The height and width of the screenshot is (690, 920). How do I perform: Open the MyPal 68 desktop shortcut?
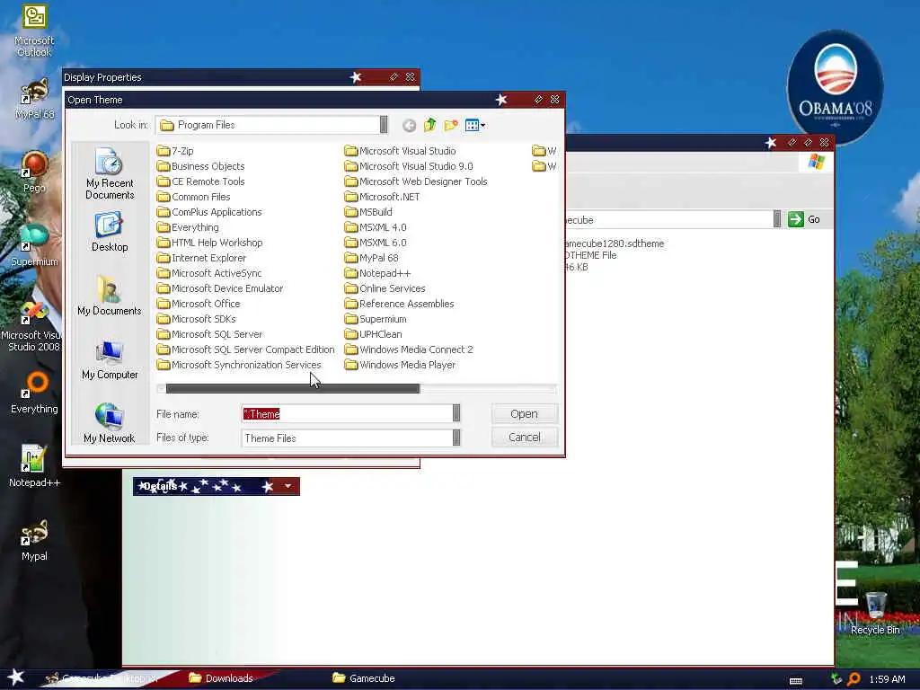point(34,99)
